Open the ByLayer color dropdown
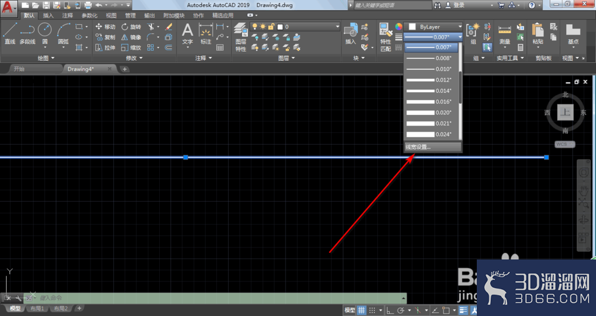 (x=434, y=27)
